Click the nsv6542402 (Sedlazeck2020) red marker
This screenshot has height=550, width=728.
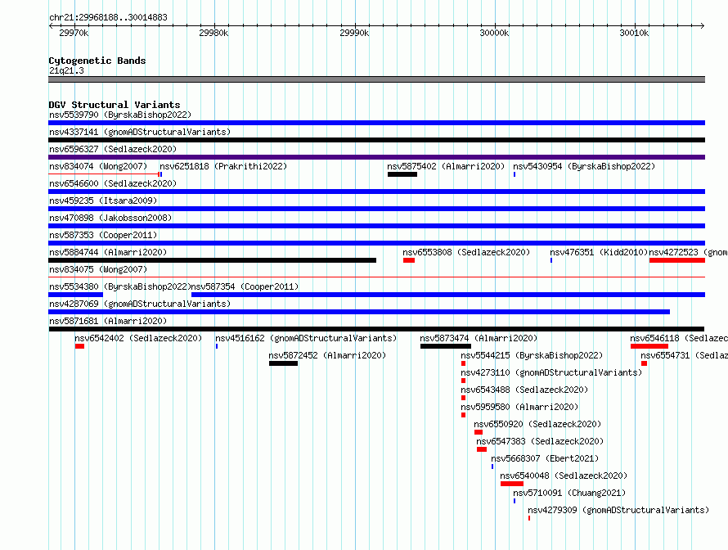(x=79, y=346)
